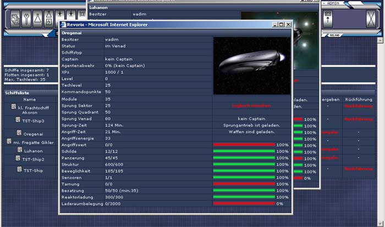The image size is (385, 227).
Task: Open the TST-Ship2 entry in Schiffsliste
Action: (33, 159)
